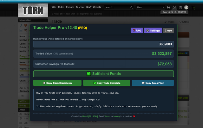Click the Items link in Areas

pos(27,127)
